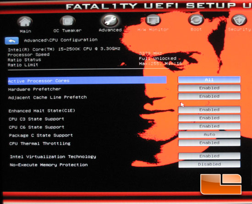Click the Advanced\CPU Configuration breadcrumb
Viewport: 252px width, 204px height.
[61, 40]
